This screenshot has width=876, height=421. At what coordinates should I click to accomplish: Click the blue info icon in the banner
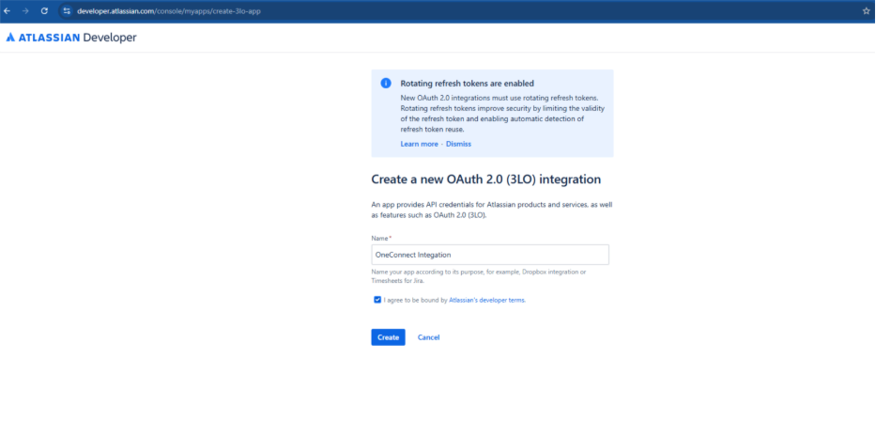[386, 84]
